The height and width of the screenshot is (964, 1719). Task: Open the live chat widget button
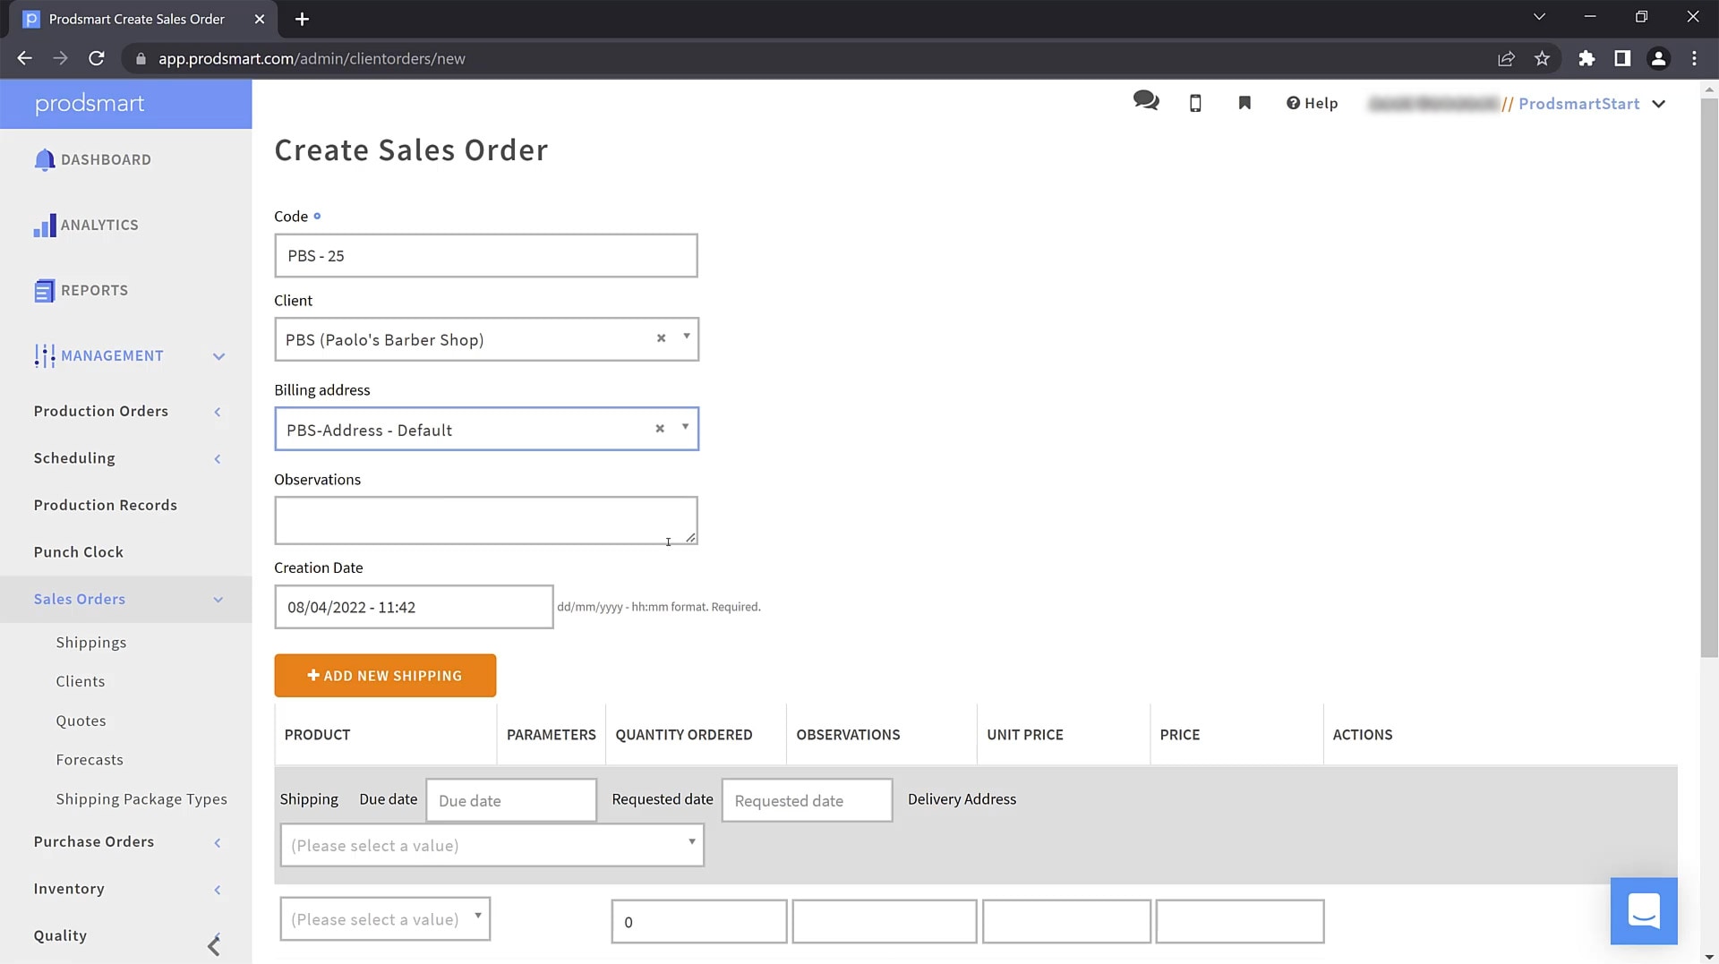pos(1643,911)
